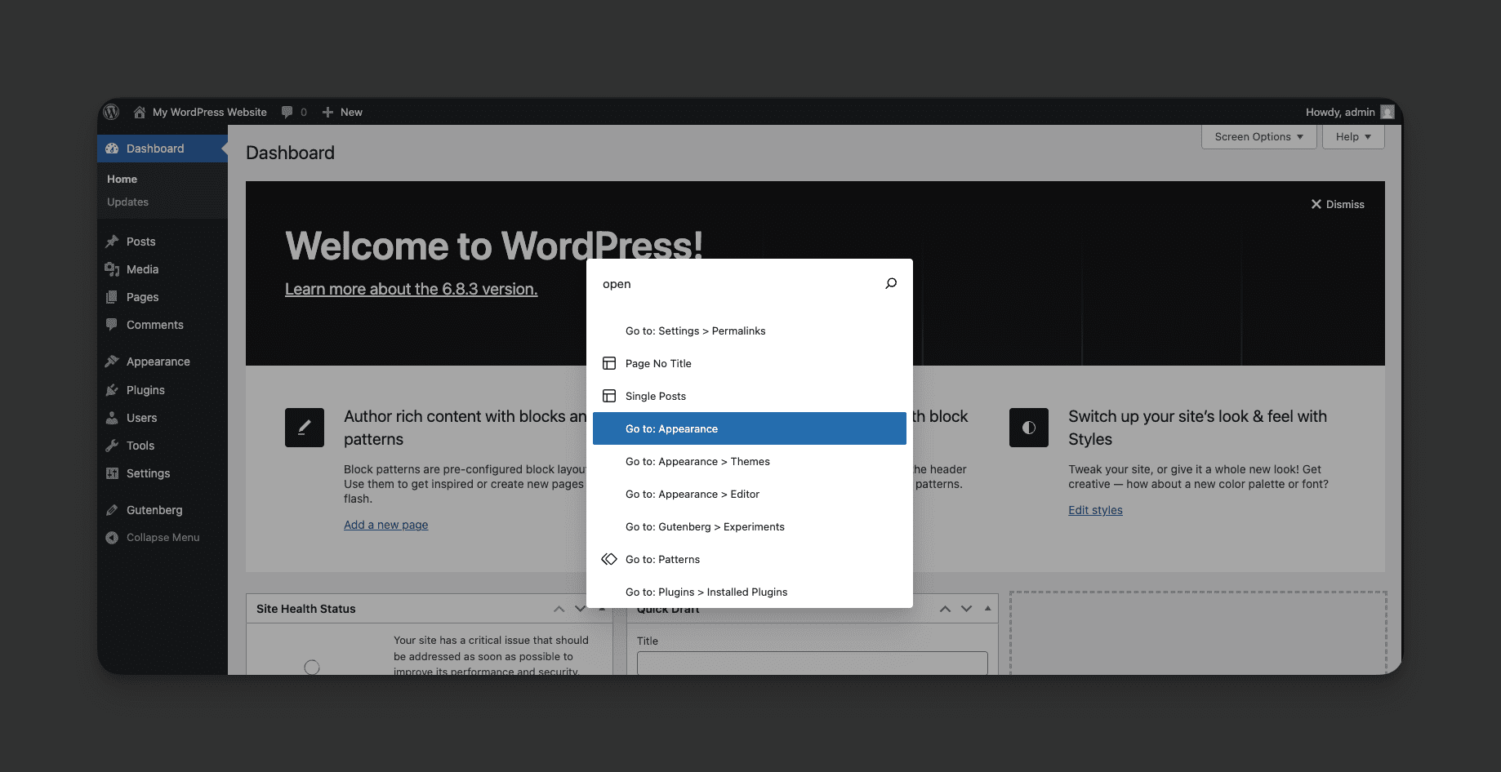The height and width of the screenshot is (772, 1501).
Task: Click the WordPress logo in admin bar
Action: 112,112
